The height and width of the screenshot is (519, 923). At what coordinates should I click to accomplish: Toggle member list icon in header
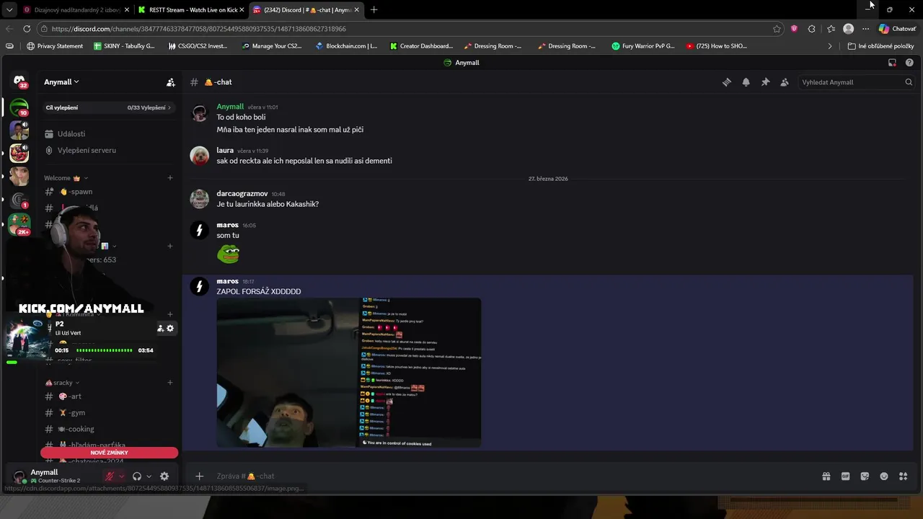click(x=785, y=82)
